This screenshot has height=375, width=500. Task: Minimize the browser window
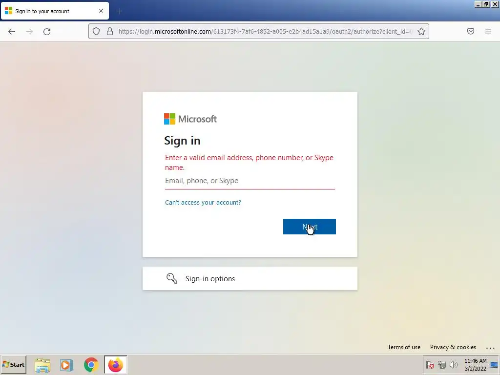pos(478,4)
